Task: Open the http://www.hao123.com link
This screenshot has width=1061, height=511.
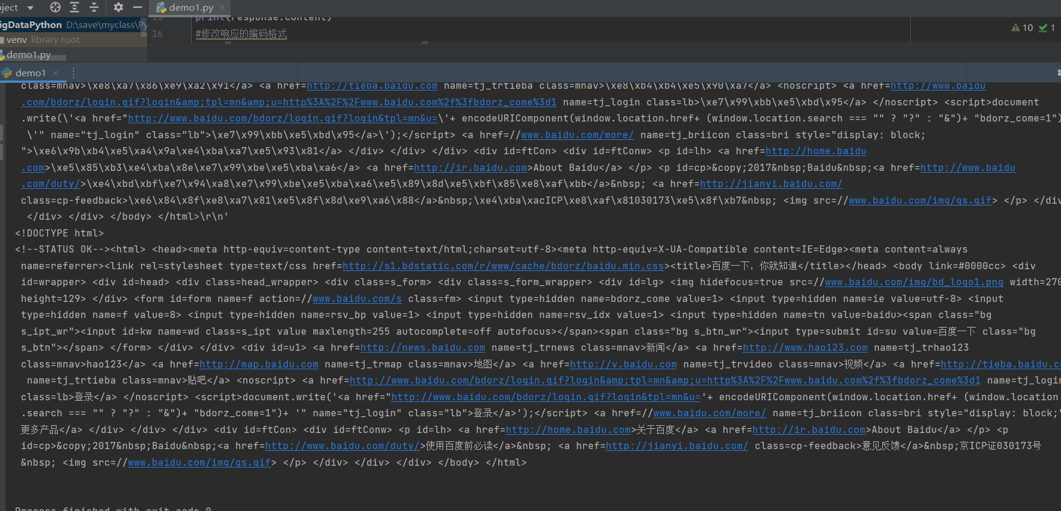Action: [805, 348]
